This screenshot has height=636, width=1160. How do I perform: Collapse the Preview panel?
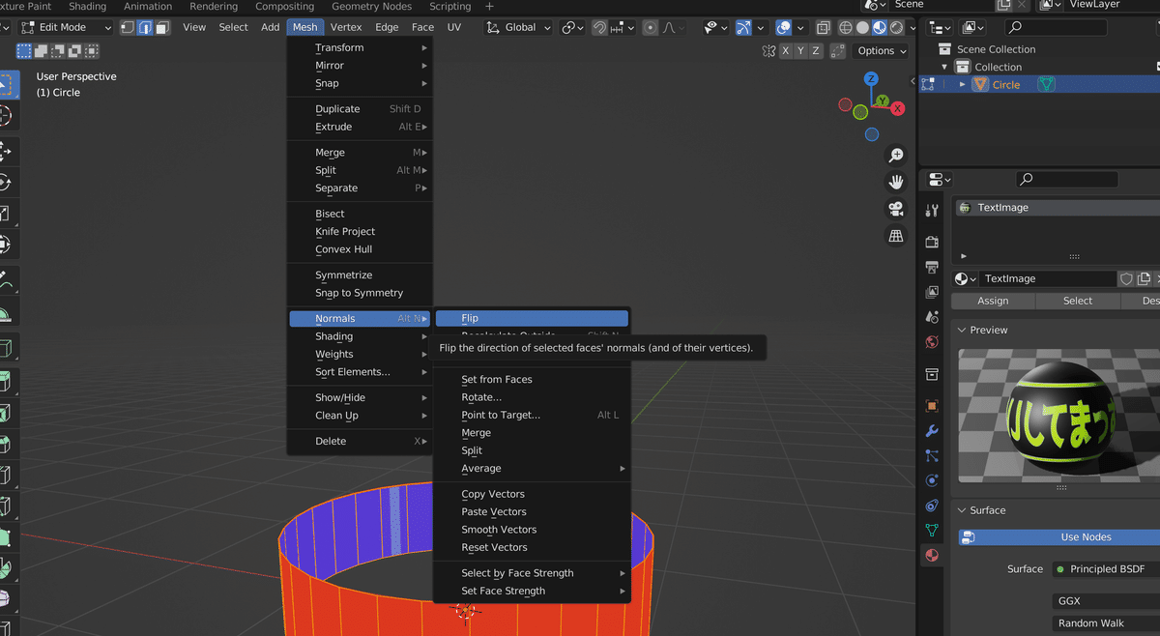(962, 330)
